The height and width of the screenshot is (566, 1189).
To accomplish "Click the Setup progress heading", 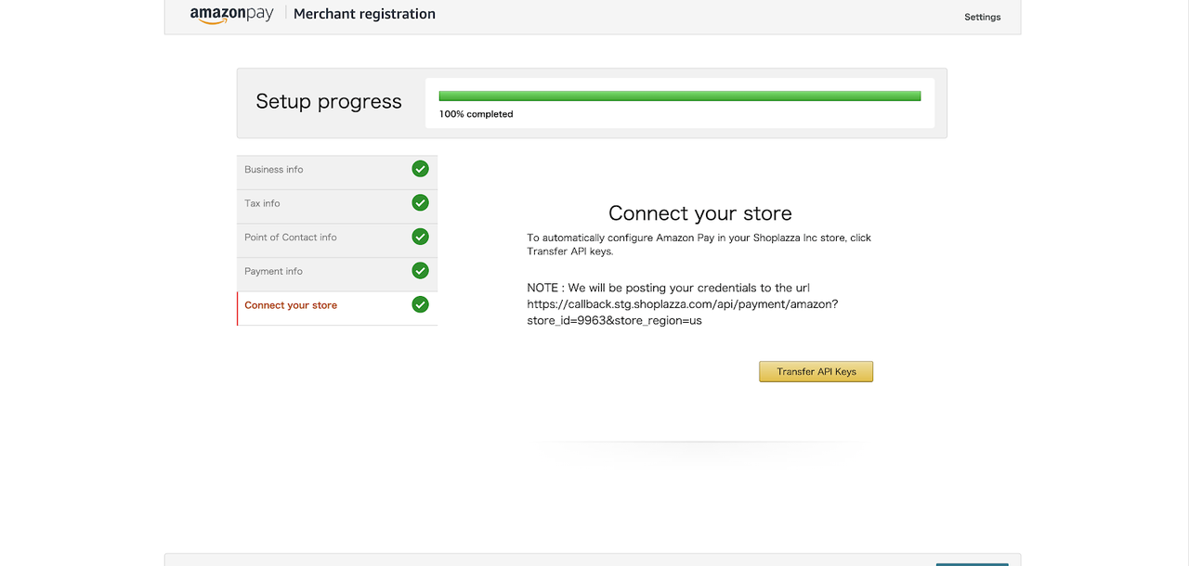I will 329,102.
